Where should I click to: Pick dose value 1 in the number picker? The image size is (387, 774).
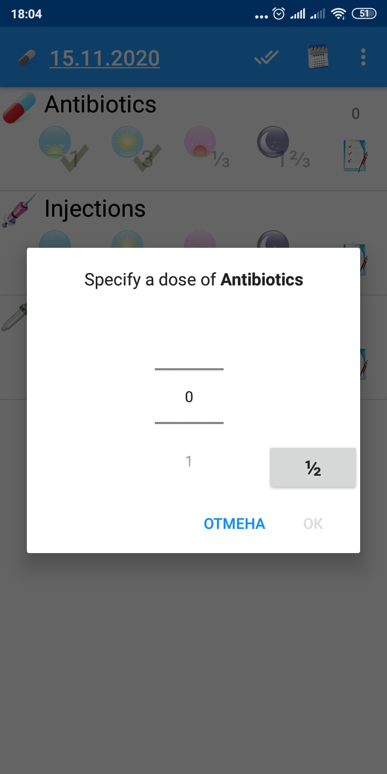[189, 461]
